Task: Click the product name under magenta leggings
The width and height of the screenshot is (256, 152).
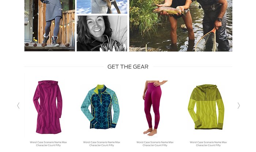Action: click(155, 144)
